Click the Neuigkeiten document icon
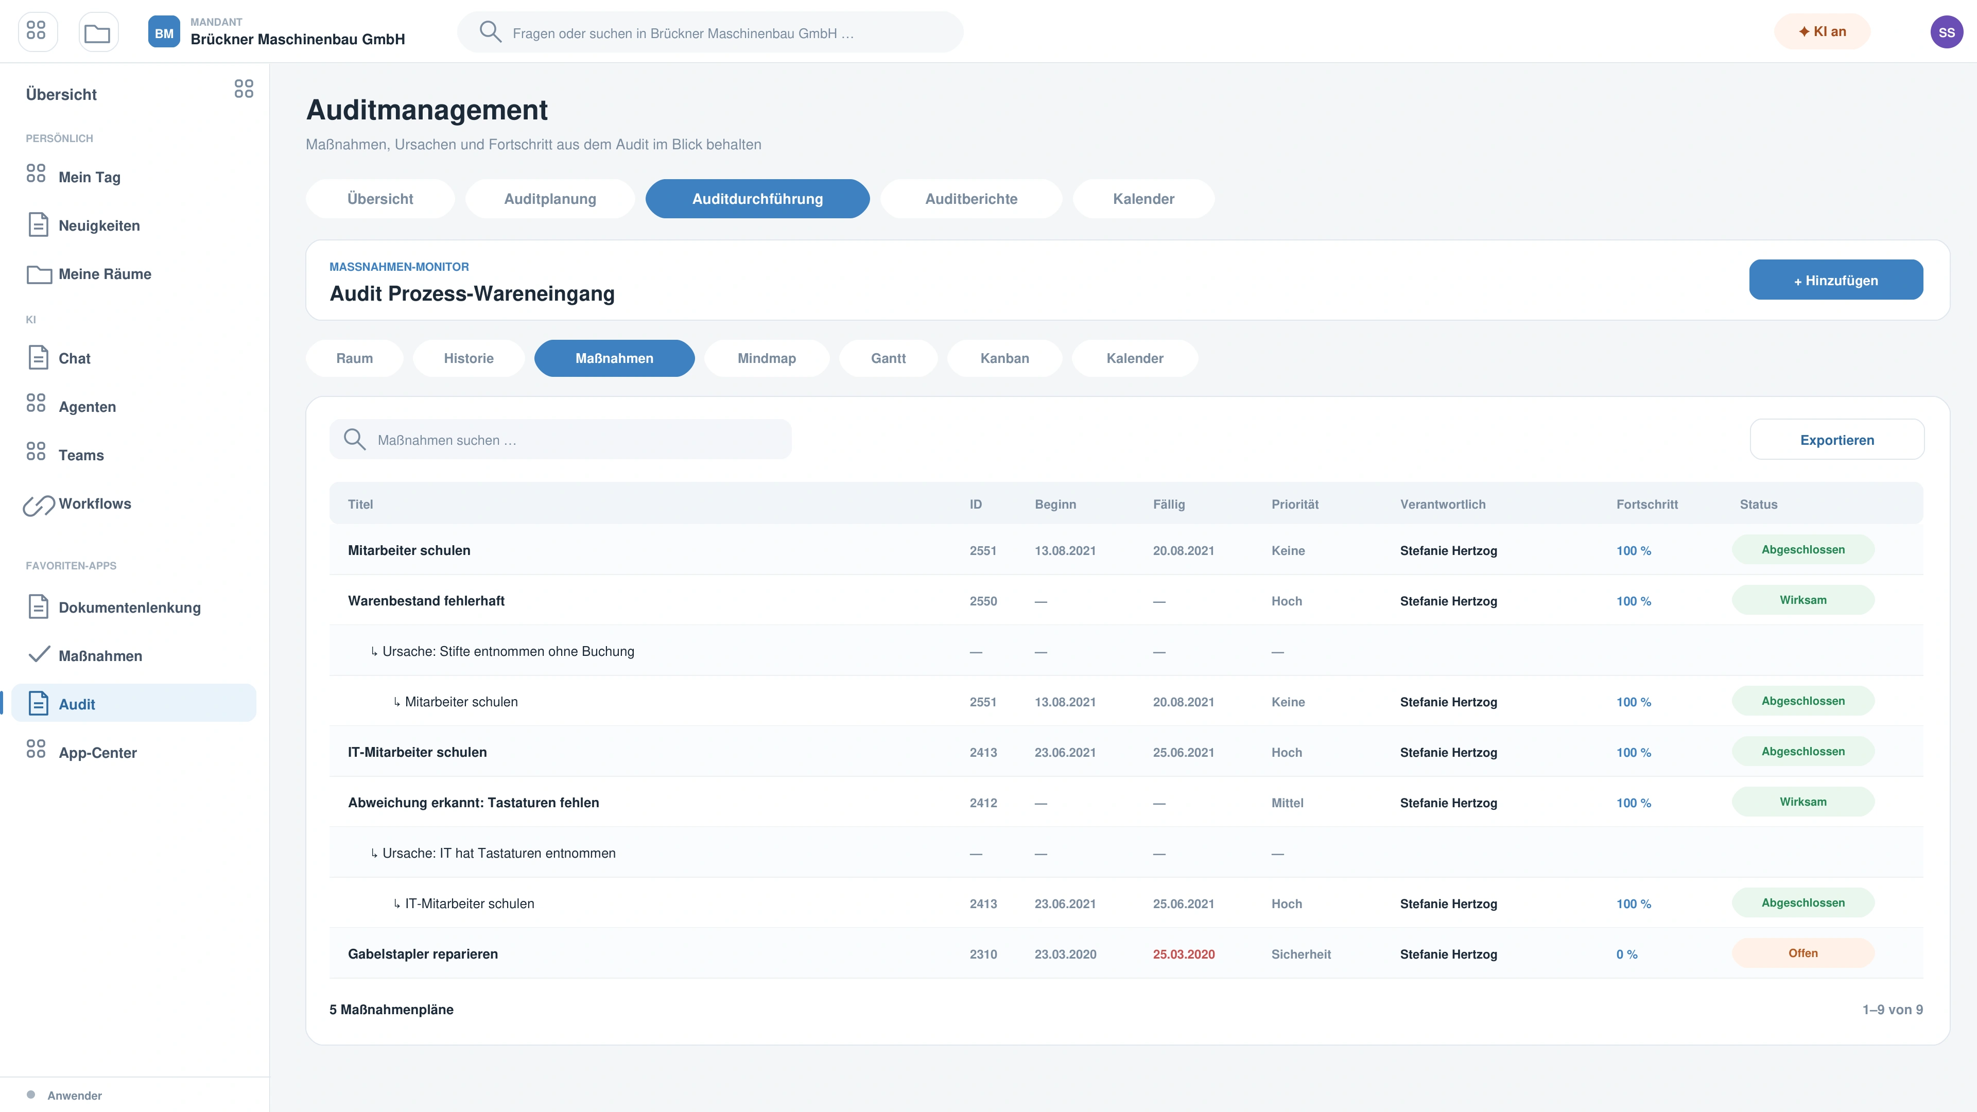 point(39,224)
